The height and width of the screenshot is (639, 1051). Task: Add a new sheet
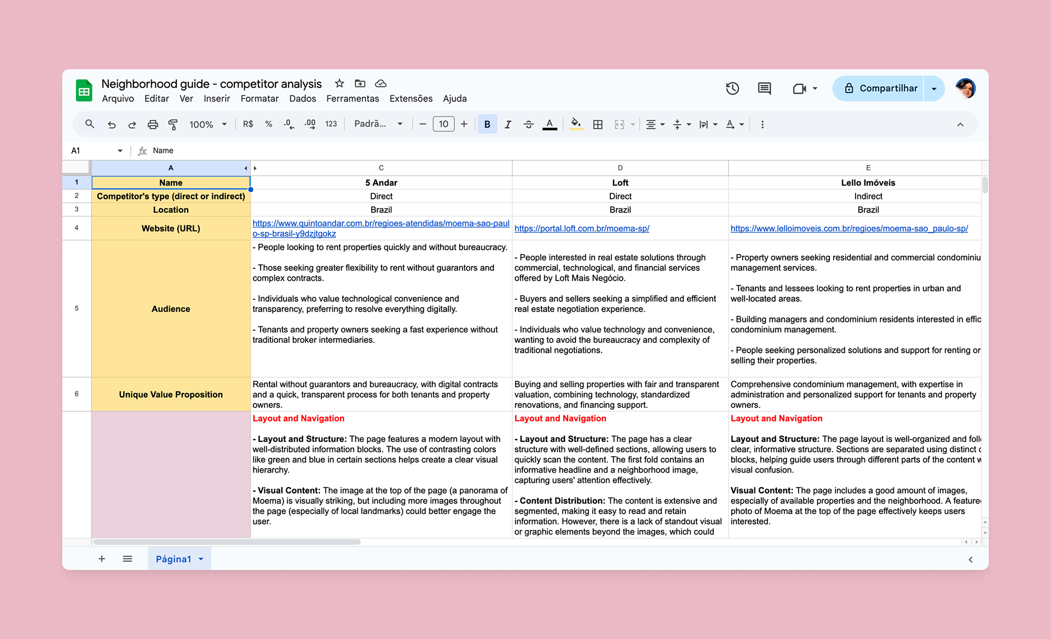pyautogui.click(x=101, y=559)
